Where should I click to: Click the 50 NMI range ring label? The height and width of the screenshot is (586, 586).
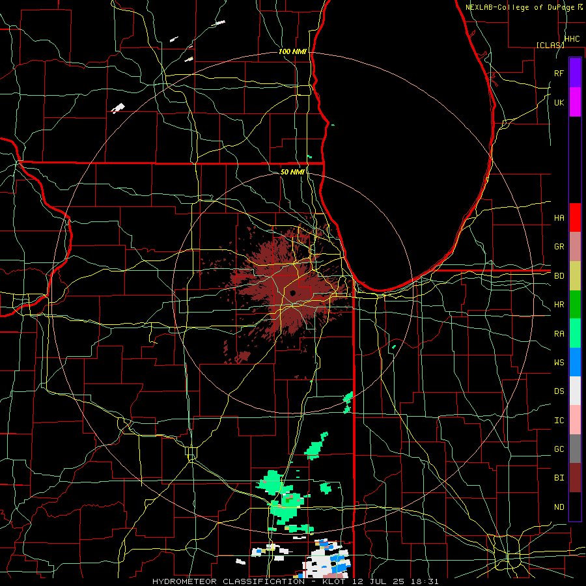[292, 172]
